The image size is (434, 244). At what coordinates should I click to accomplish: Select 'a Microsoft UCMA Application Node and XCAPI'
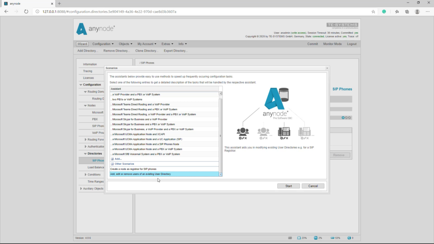(164, 134)
